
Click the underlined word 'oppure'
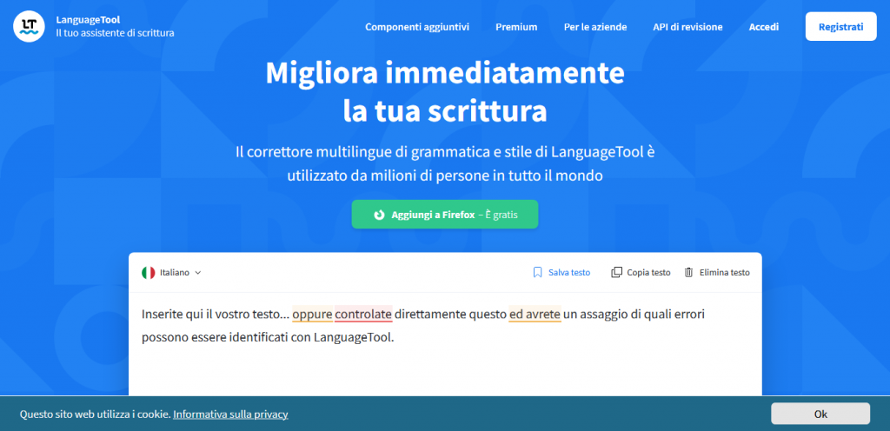tap(311, 314)
